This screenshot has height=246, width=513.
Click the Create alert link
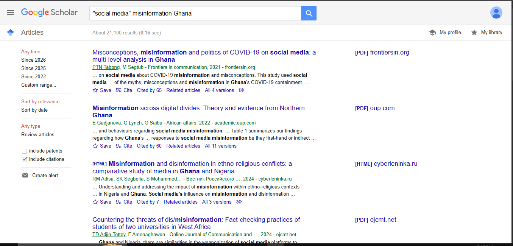[x=45, y=175]
